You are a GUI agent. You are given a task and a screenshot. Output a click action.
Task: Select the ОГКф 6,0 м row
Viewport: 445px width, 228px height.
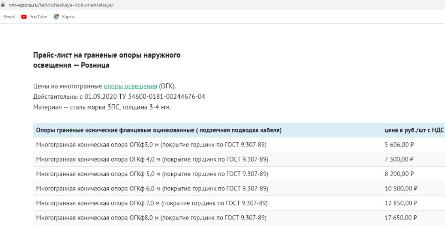(x=239, y=189)
